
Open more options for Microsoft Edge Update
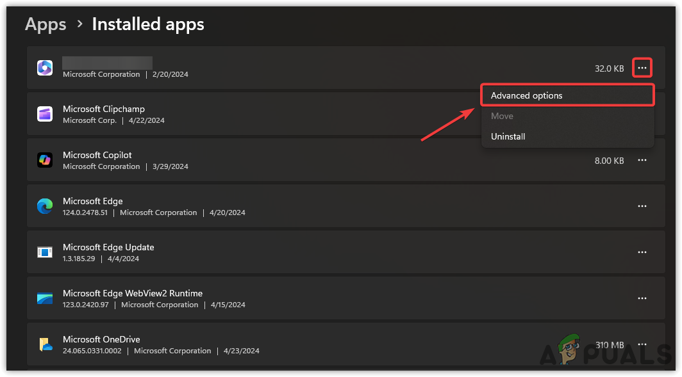point(642,252)
